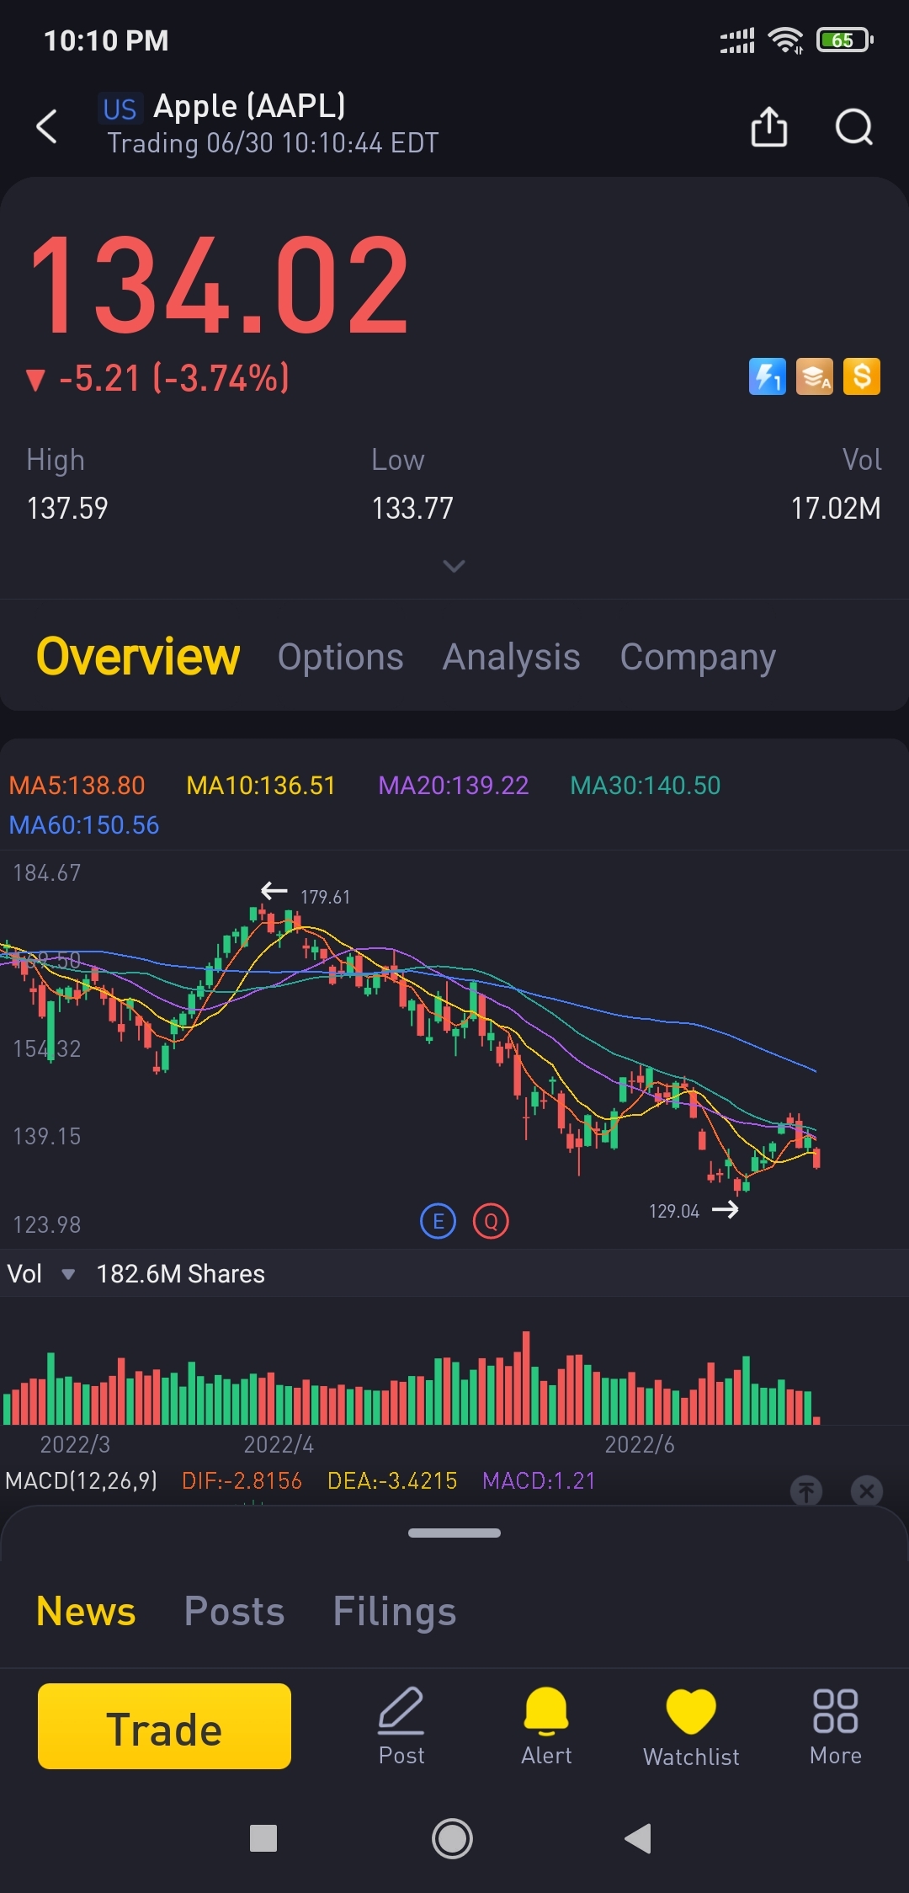This screenshot has height=1893, width=909.
Task: Tap the US market tag
Action: (120, 109)
